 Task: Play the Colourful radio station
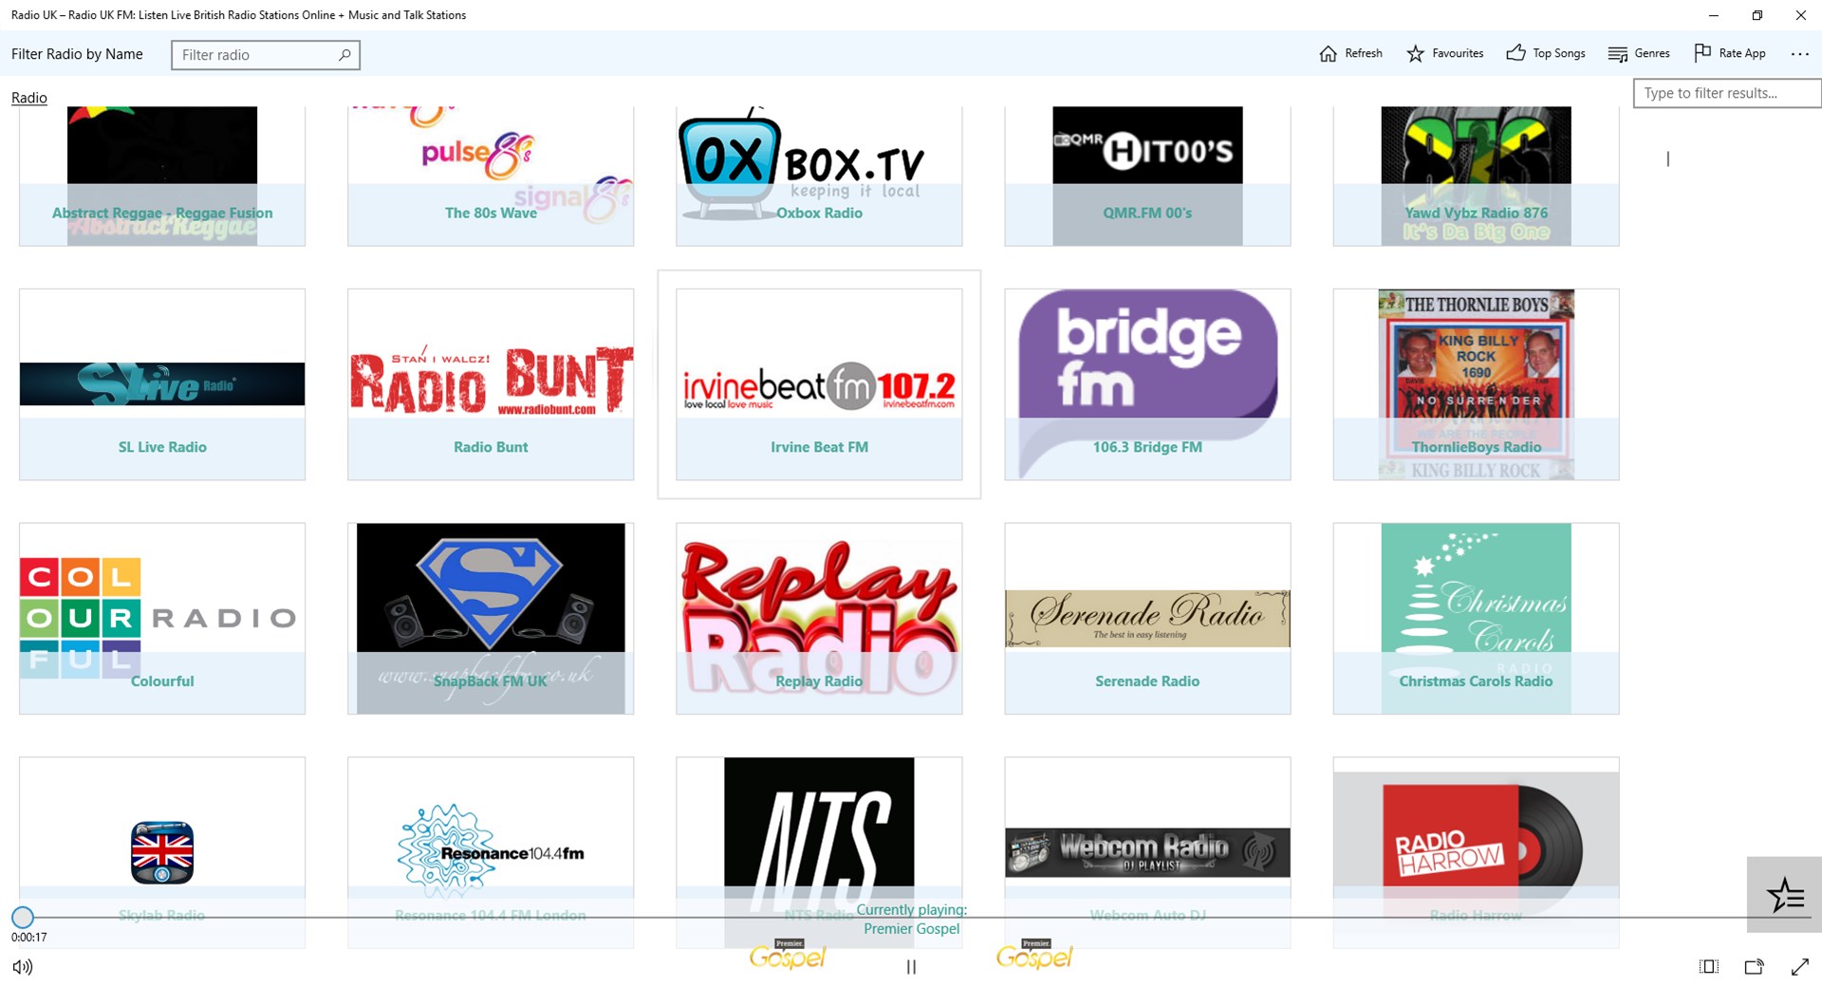(162, 619)
